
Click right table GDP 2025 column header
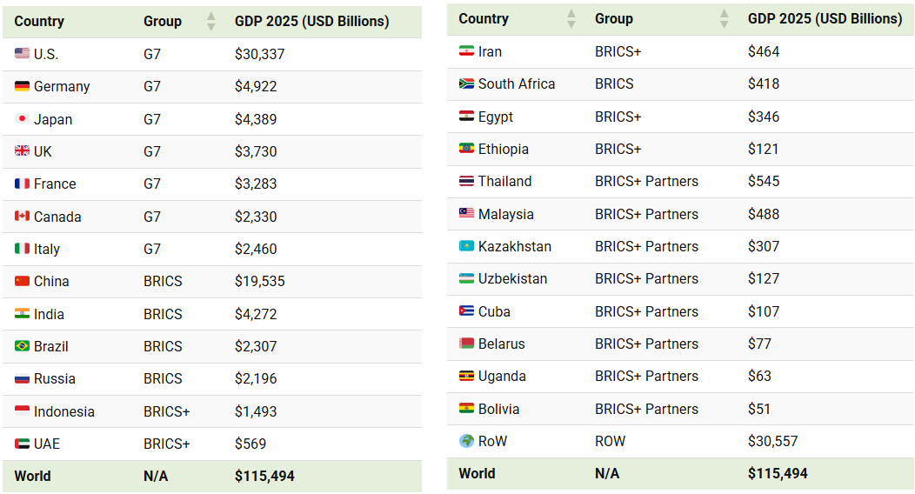[825, 18]
